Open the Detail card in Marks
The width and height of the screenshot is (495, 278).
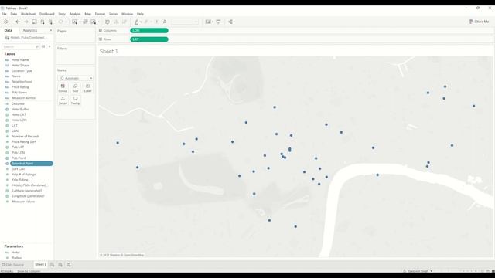click(63, 100)
